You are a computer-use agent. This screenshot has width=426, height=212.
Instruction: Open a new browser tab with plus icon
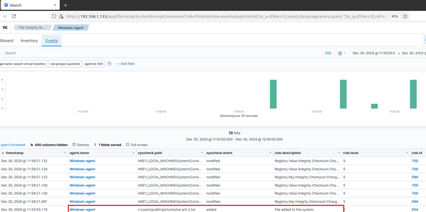[x=66, y=5]
